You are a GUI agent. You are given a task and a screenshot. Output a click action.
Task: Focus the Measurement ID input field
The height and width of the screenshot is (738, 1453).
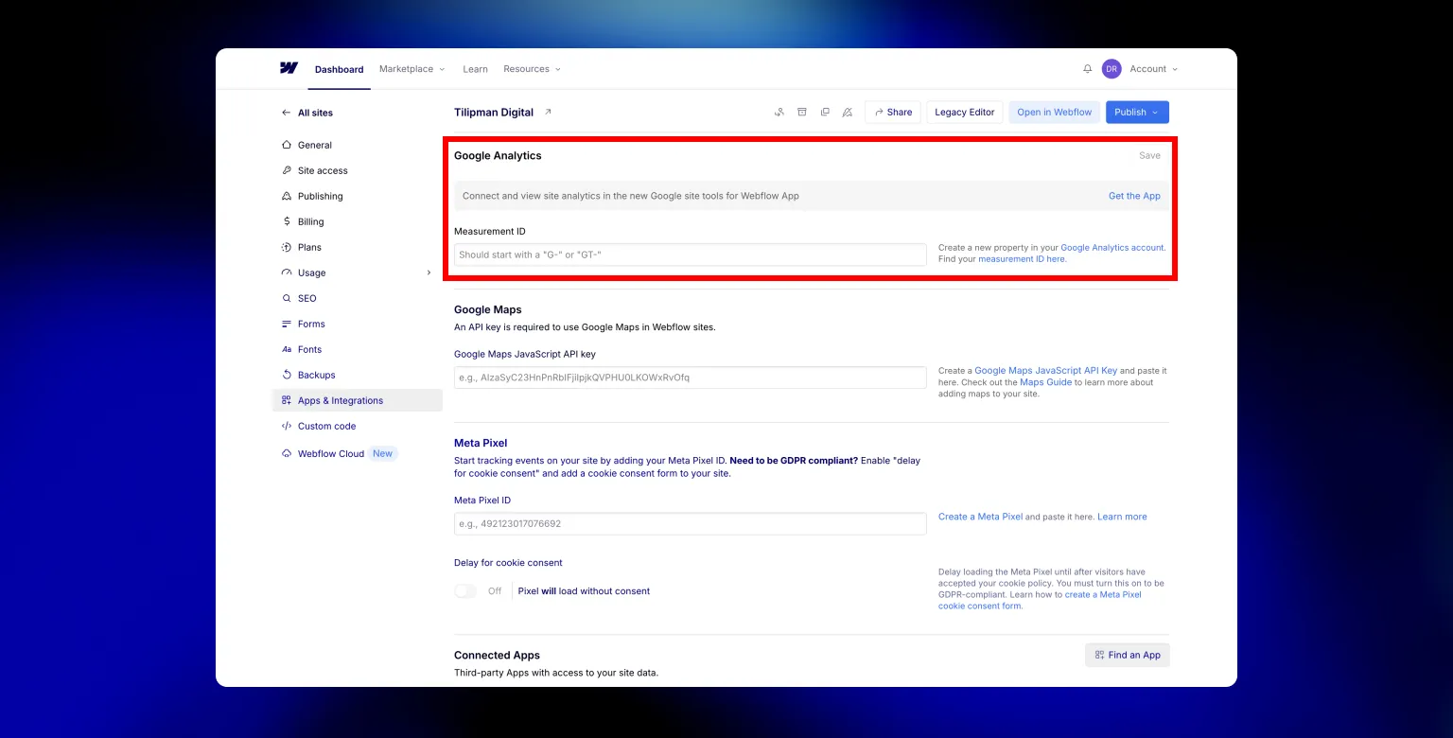691,255
